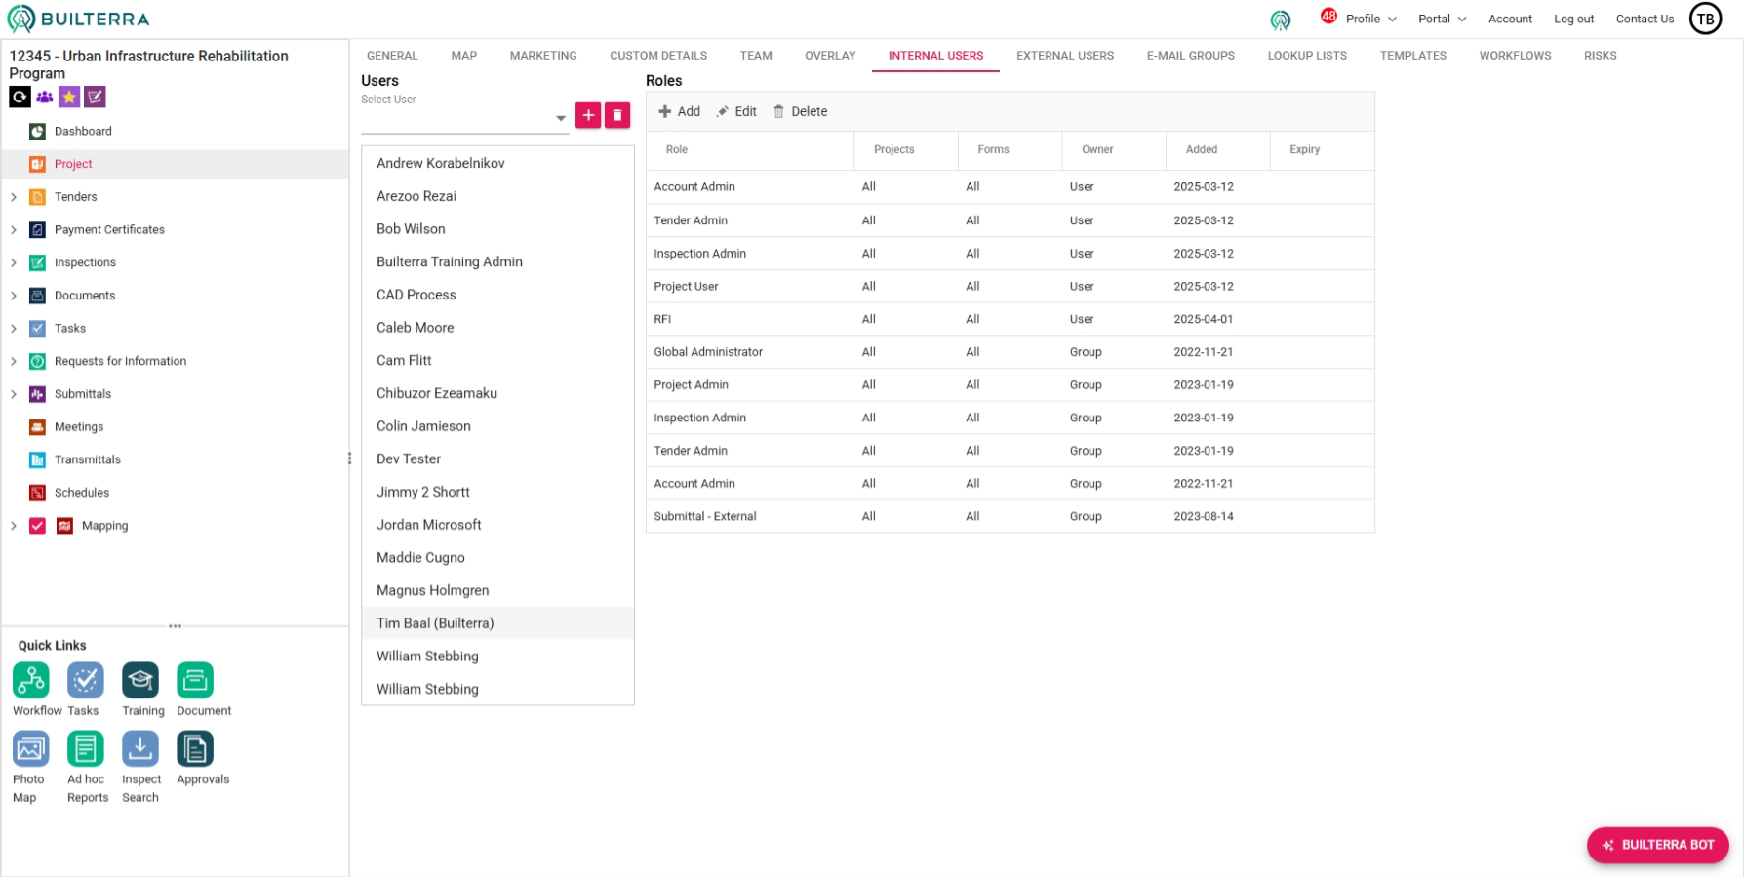Expand the Mapping tree node
This screenshot has width=1744, height=877.
[14, 526]
